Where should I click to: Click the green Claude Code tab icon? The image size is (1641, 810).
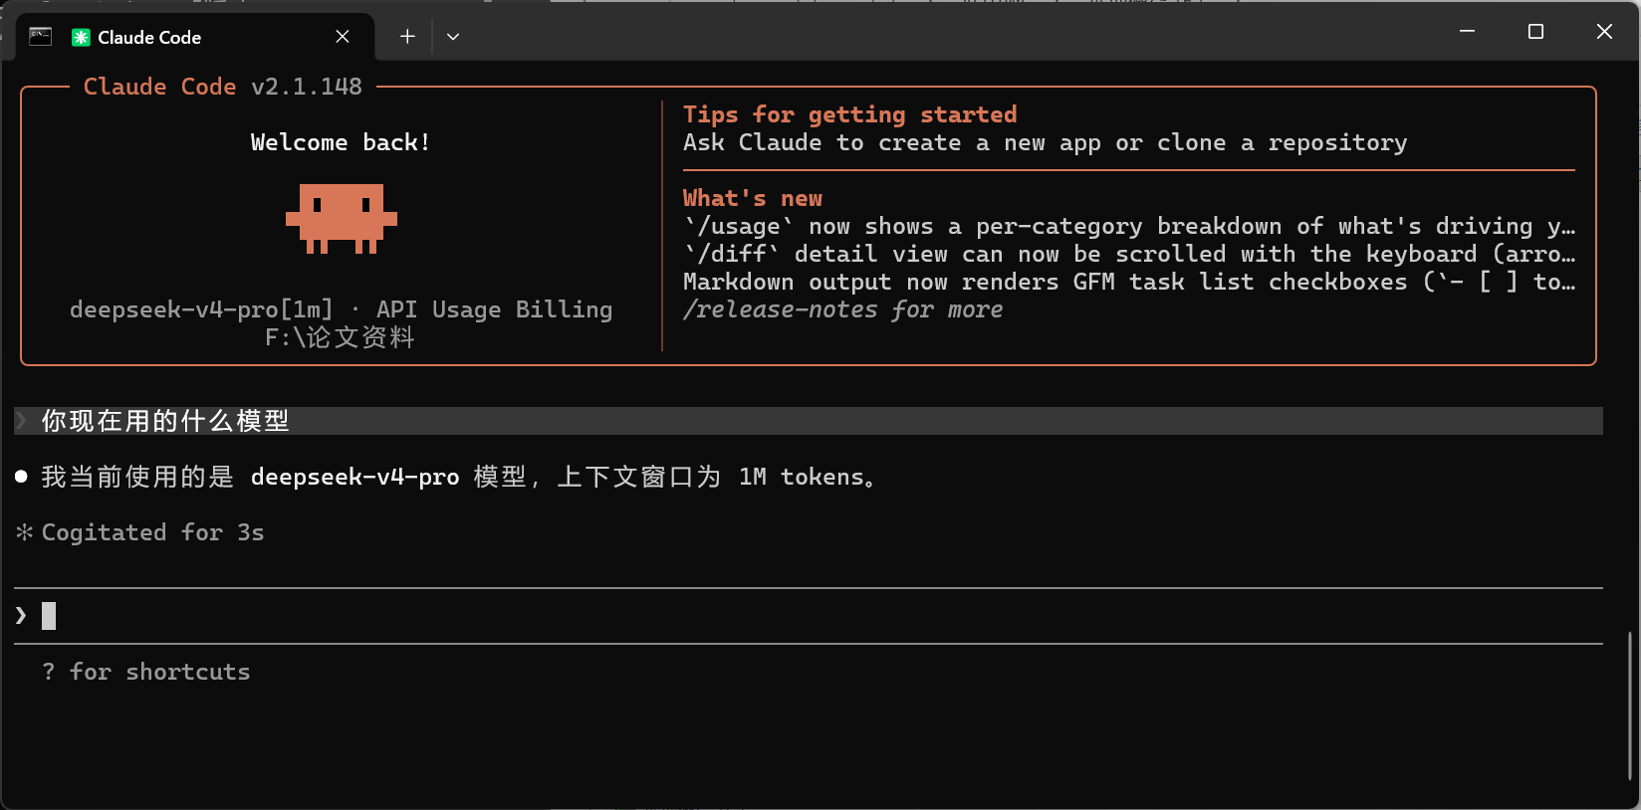[x=81, y=37]
